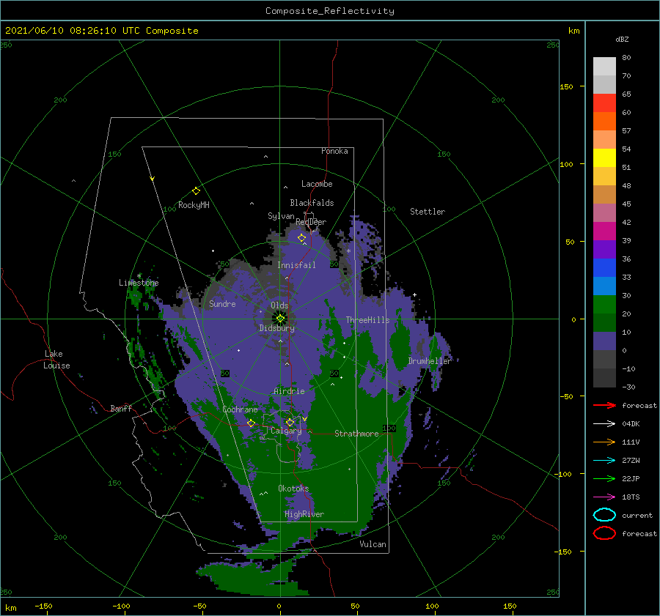Viewport: 660px width, 616px height.
Task: Click the orange 111V arrow in the legend
Action: pos(604,442)
